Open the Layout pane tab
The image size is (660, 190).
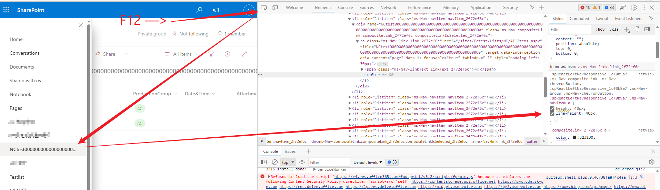tap(602, 19)
